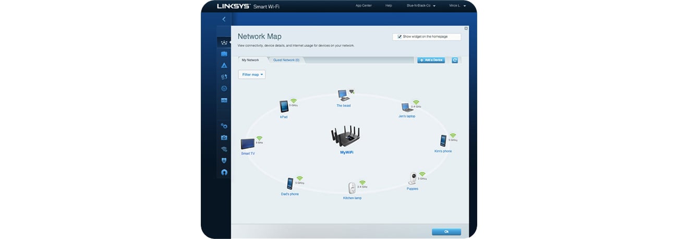Toggle Show widget on the homepage checkbox
The width and height of the screenshot is (678, 239).
399,37
